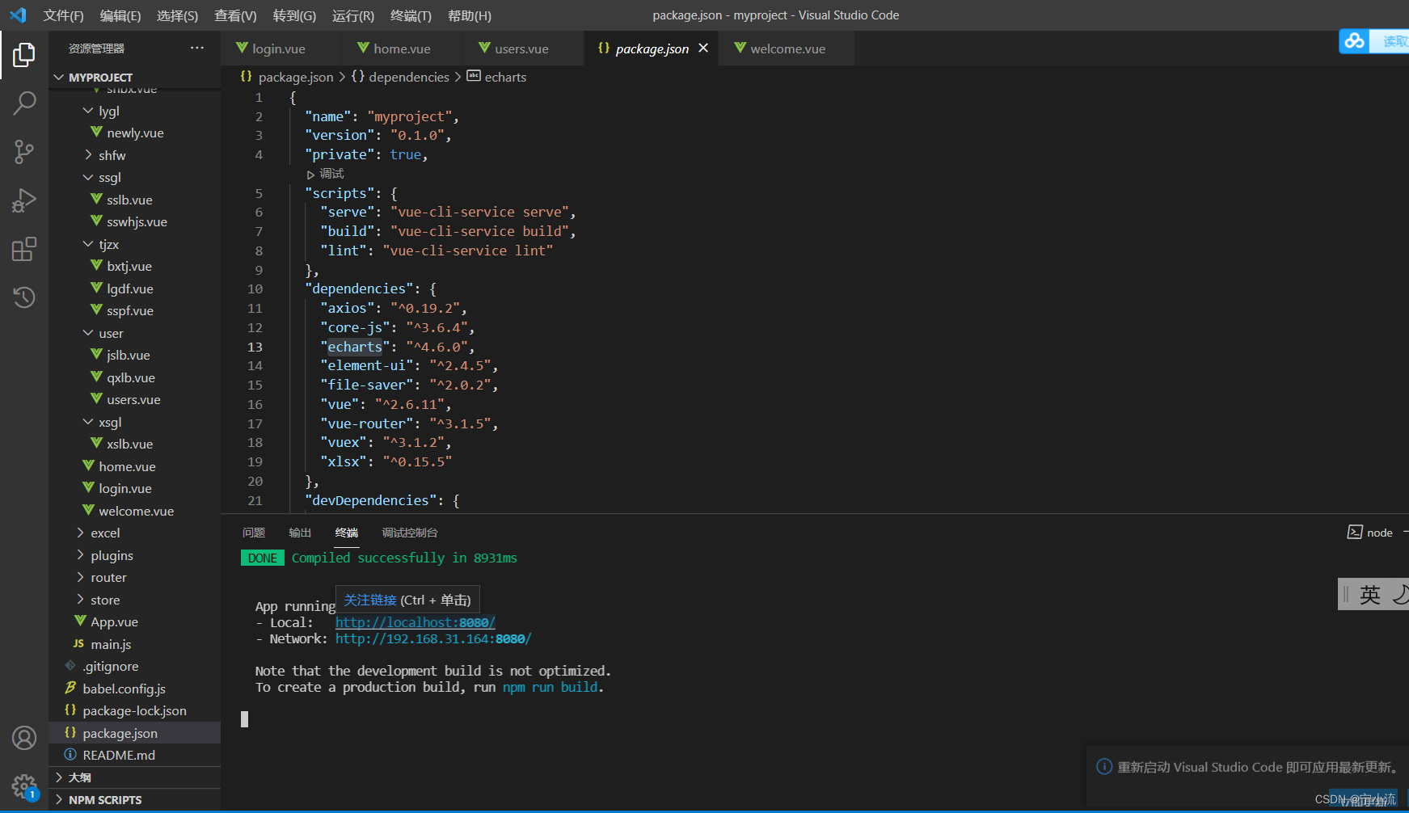Toggle the IME English (英) mode indicator
The width and height of the screenshot is (1409, 813).
[1369, 595]
